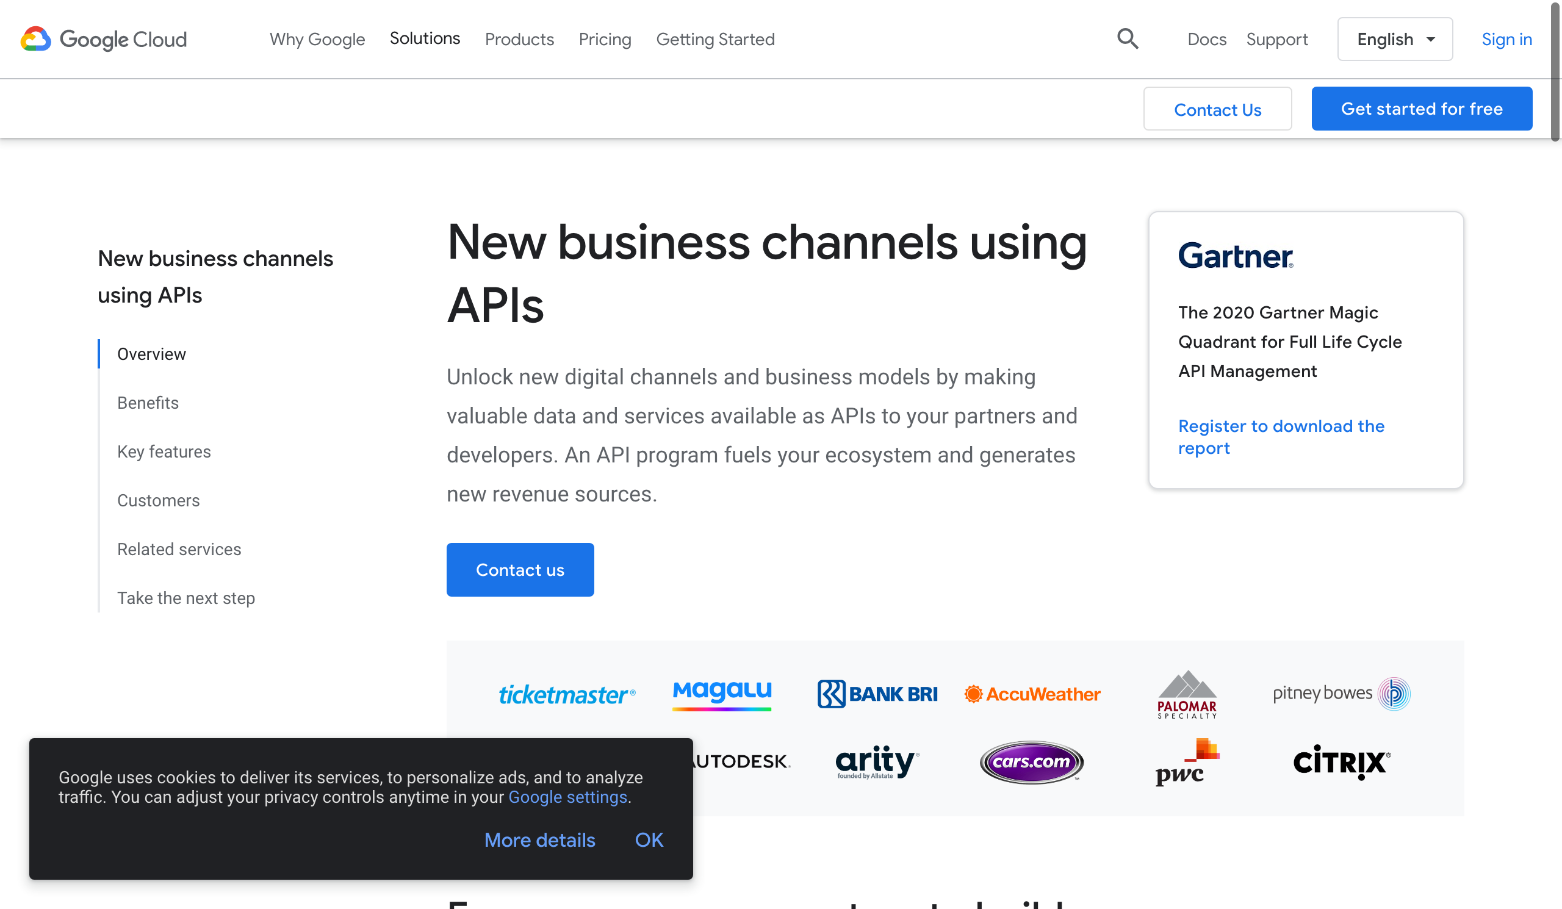Viewport: 1562px width, 909px height.
Task: Accept cookies with the OK button
Action: click(649, 840)
